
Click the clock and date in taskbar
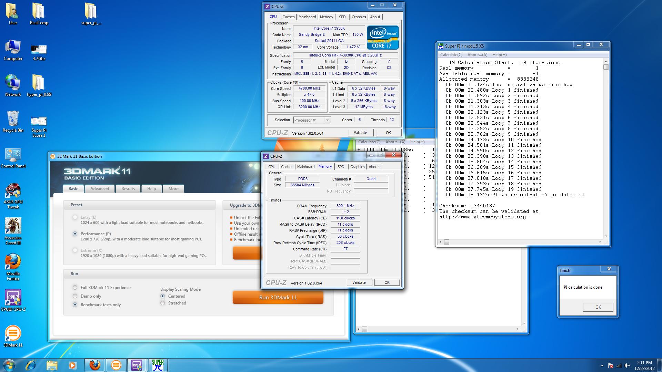tap(644, 365)
